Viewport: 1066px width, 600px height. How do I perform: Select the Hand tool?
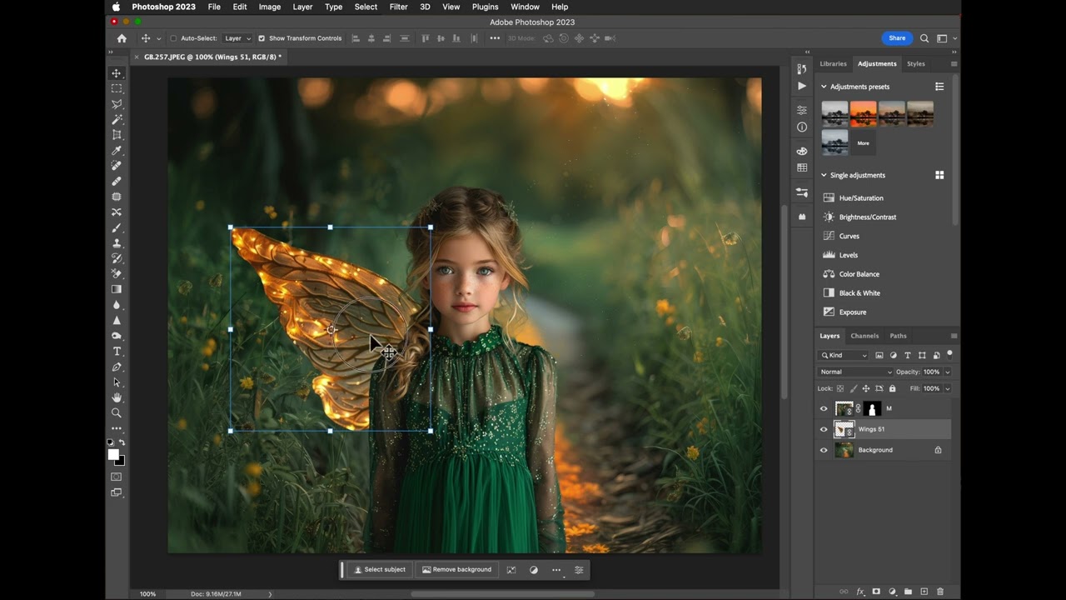pos(117,397)
